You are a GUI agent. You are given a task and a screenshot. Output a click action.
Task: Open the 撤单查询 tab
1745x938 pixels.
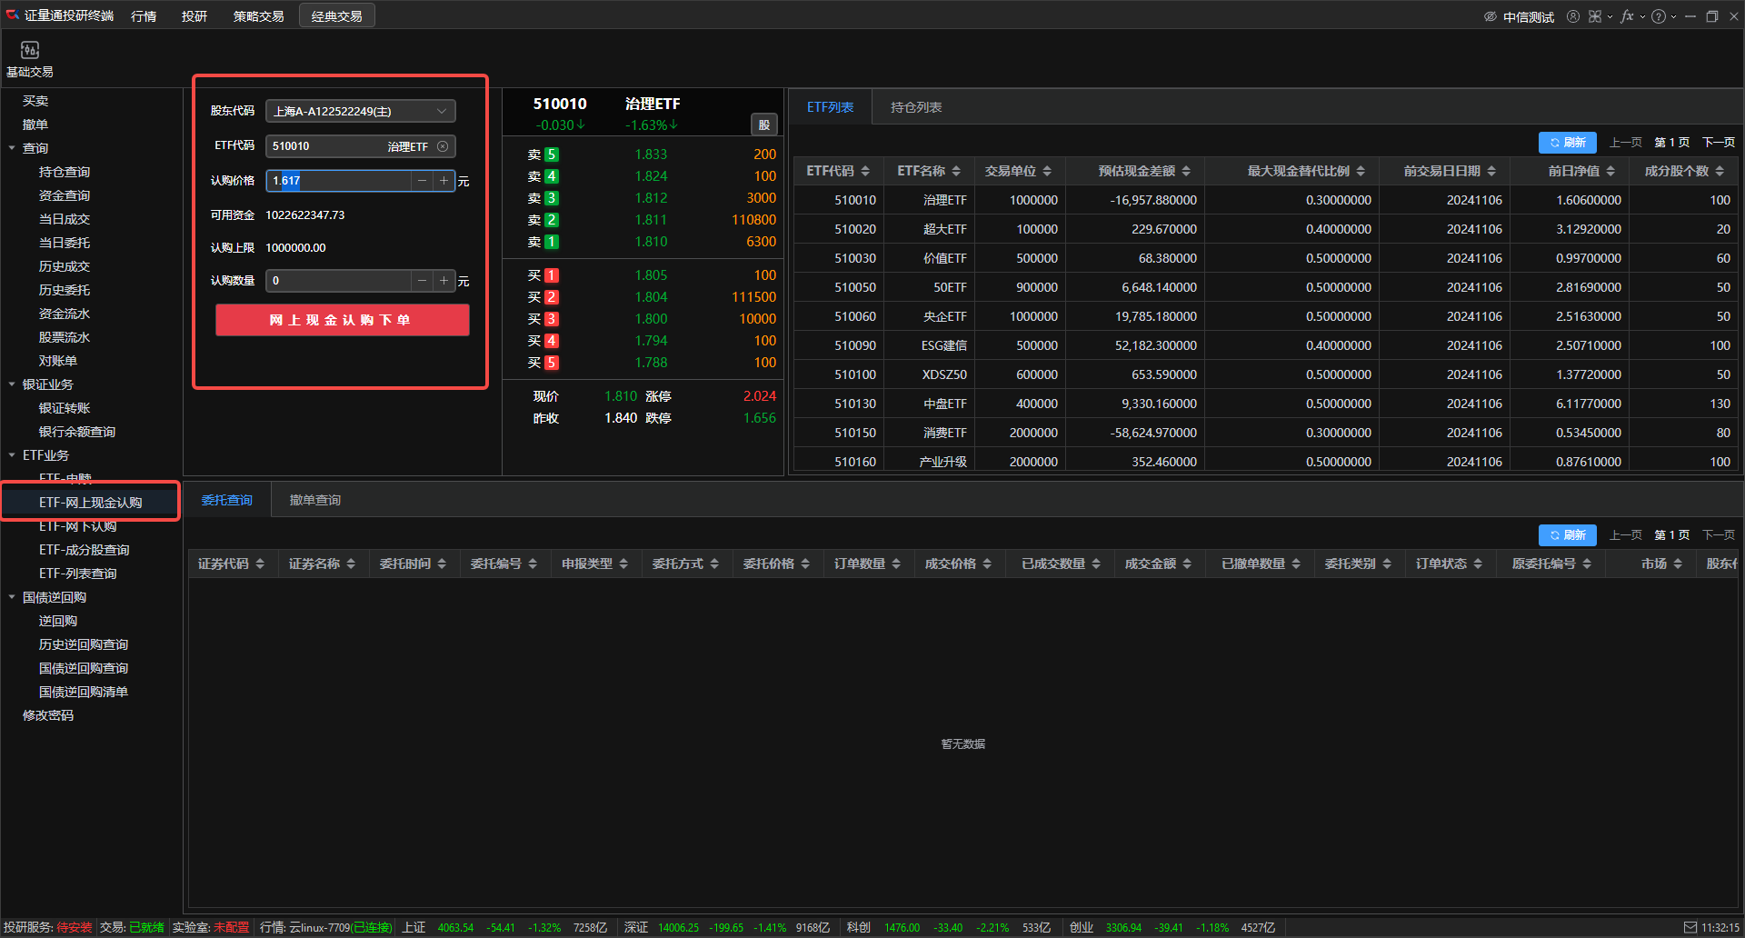(x=314, y=500)
